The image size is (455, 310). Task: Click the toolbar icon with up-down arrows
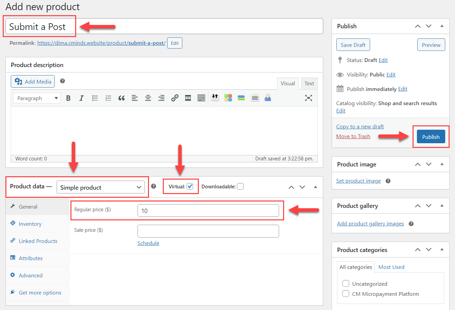(x=215, y=98)
